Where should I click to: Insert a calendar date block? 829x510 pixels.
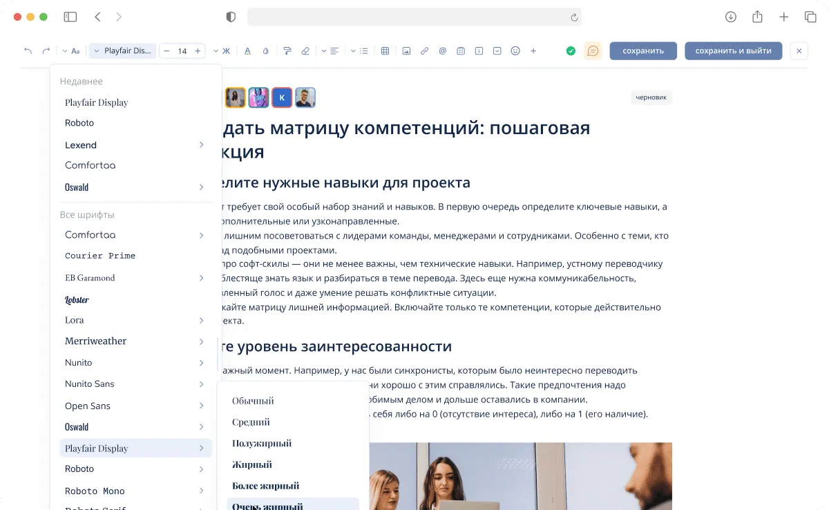pos(461,50)
